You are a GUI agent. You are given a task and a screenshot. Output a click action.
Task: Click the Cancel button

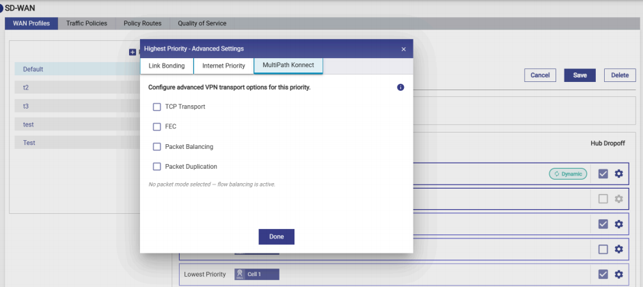pyautogui.click(x=540, y=75)
